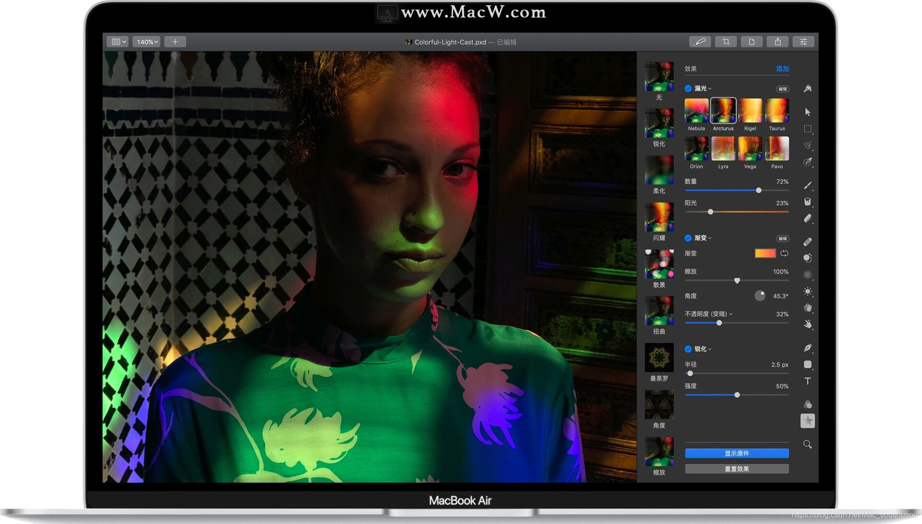Select the Pen vector tool
This screenshot has width=922, height=524.
pyautogui.click(x=808, y=348)
